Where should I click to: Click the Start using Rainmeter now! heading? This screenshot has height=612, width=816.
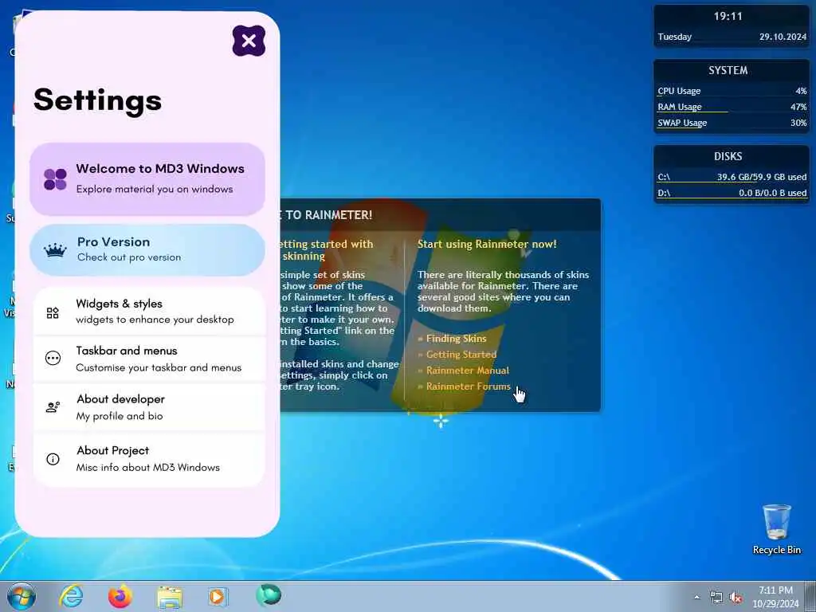point(487,244)
